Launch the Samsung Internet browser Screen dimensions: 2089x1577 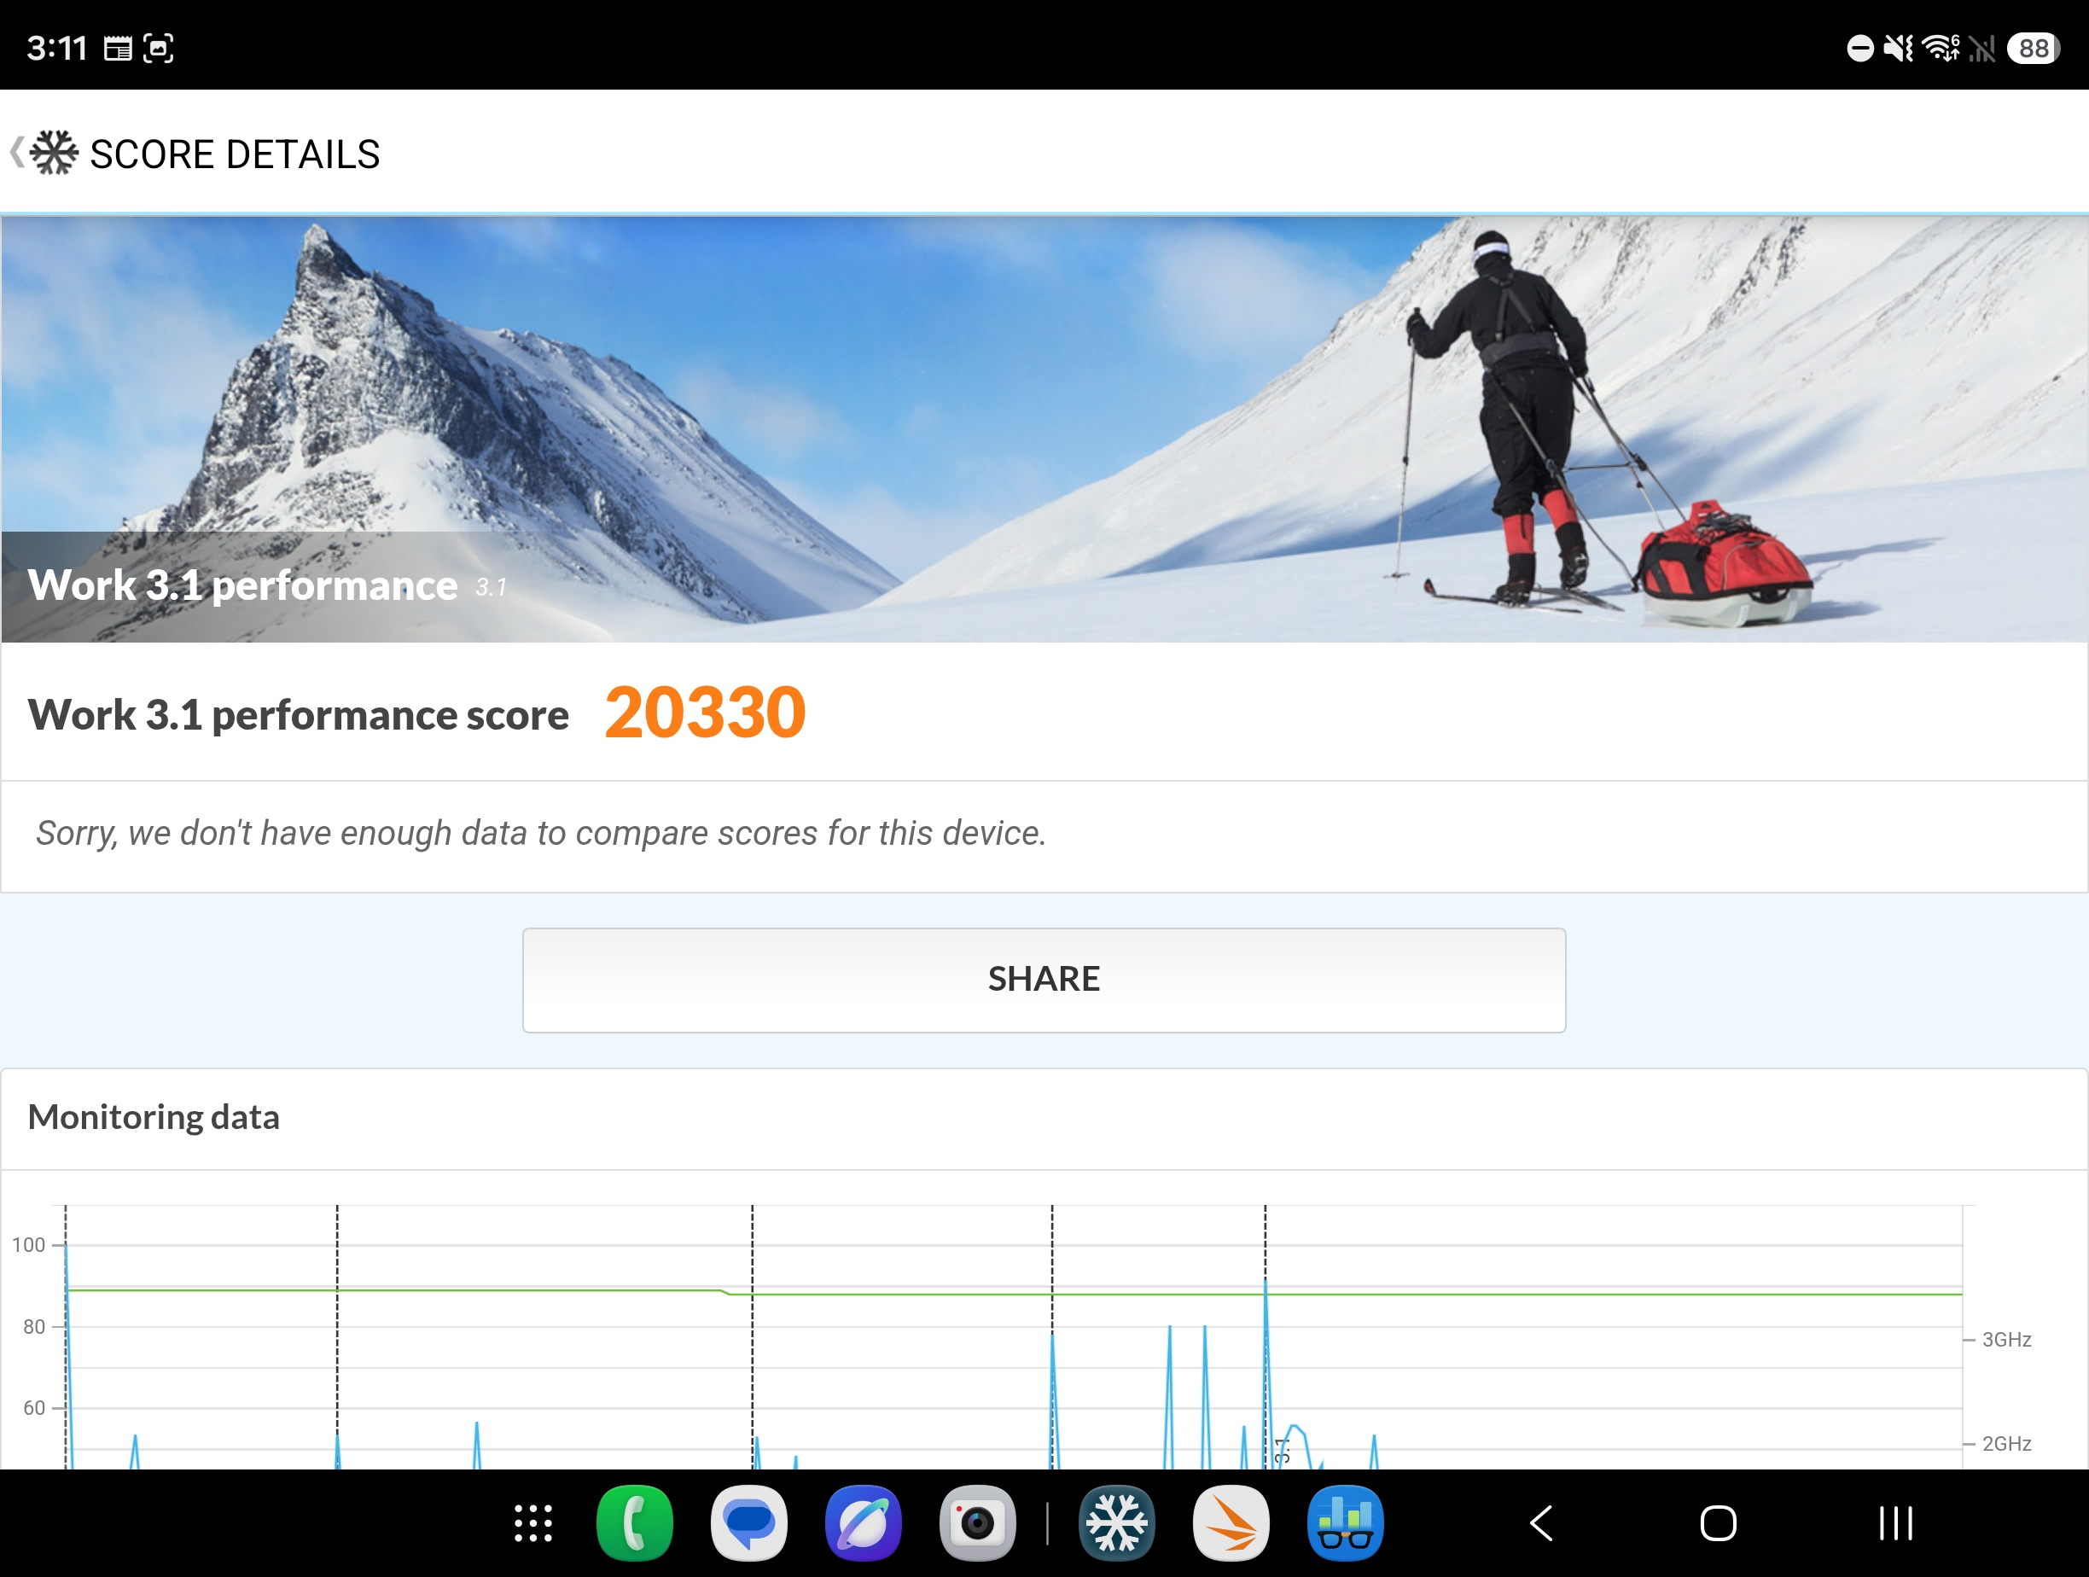point(864,1523)
